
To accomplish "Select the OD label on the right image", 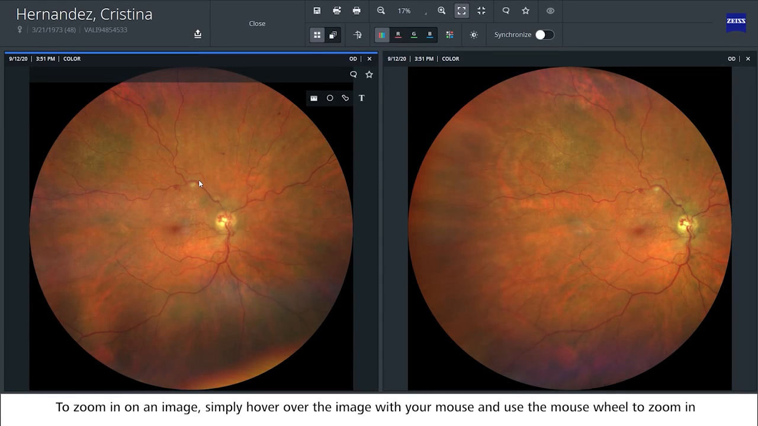I will [731, 59].
